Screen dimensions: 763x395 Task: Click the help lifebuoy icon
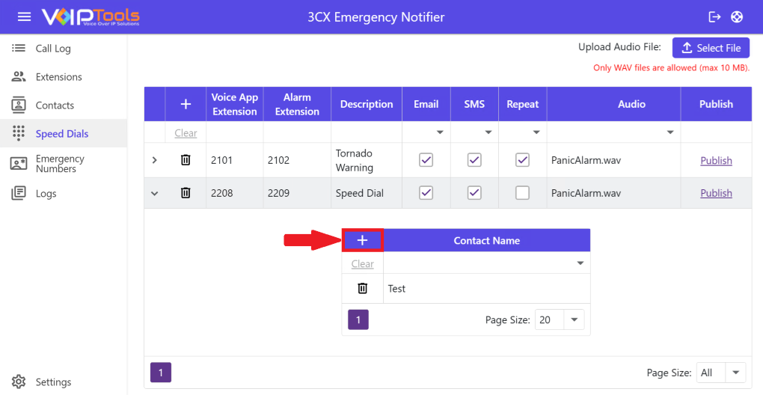737,16
